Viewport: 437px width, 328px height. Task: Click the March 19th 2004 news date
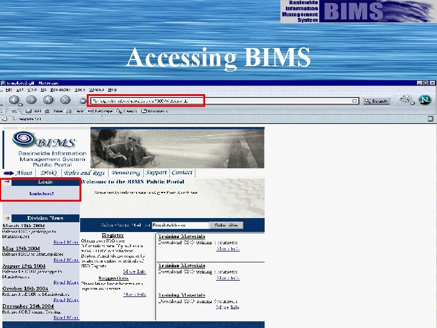(x=24, y=225)
